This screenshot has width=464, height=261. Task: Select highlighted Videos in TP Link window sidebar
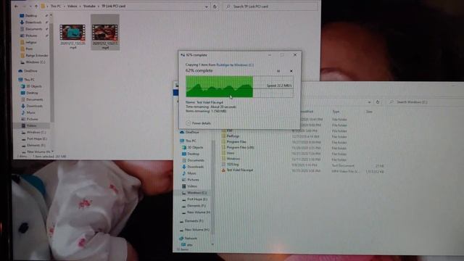(x=31, y=125)
